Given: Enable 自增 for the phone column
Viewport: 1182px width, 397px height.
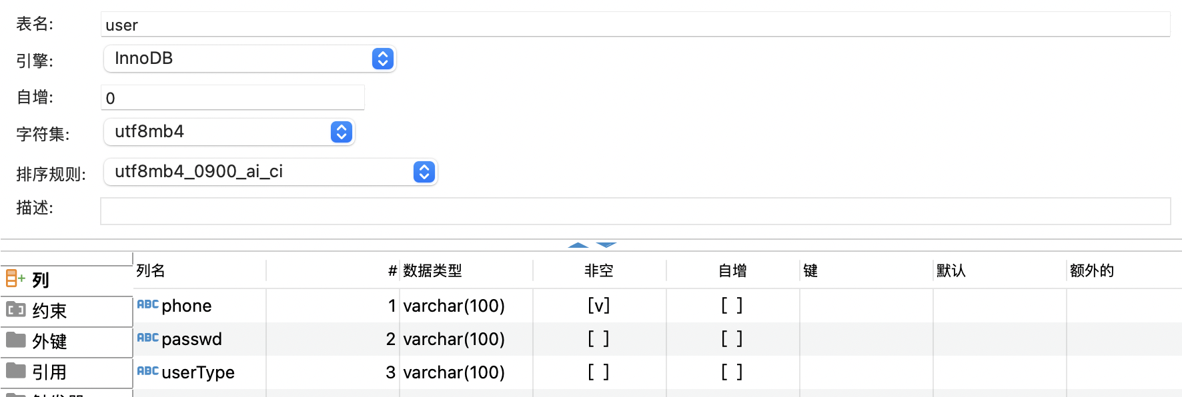Looking at the screenshot, I should click(x=732, y=305).
